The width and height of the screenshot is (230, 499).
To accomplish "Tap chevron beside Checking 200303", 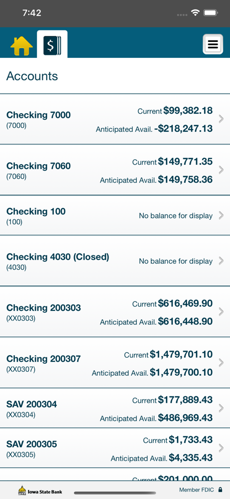I will [222, 312].
